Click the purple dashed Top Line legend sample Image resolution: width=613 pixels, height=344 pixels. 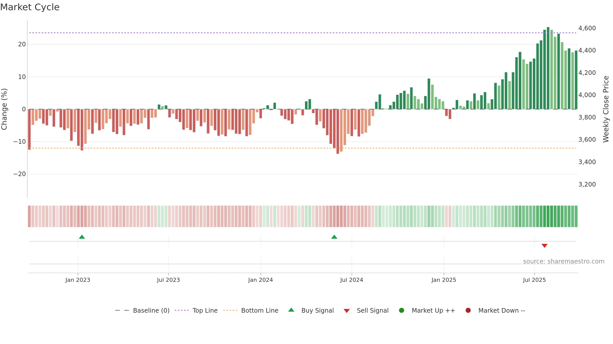(x=182, y=310)
